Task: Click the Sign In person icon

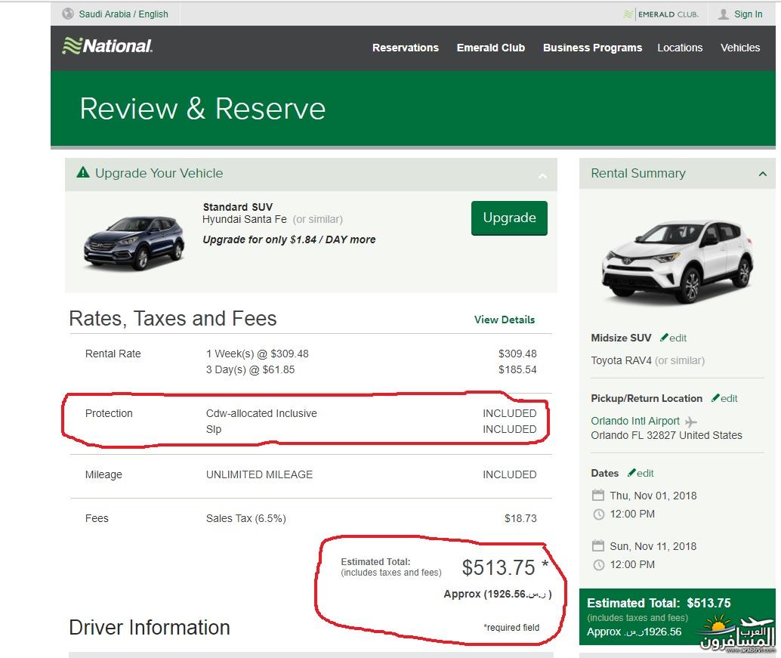Action: tap(724, 14)
